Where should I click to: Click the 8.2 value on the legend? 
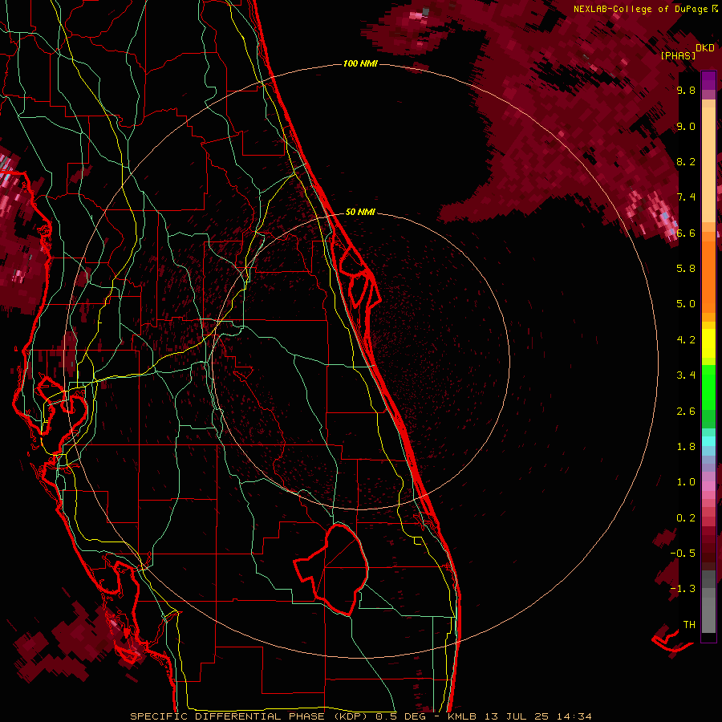(686, 161)
